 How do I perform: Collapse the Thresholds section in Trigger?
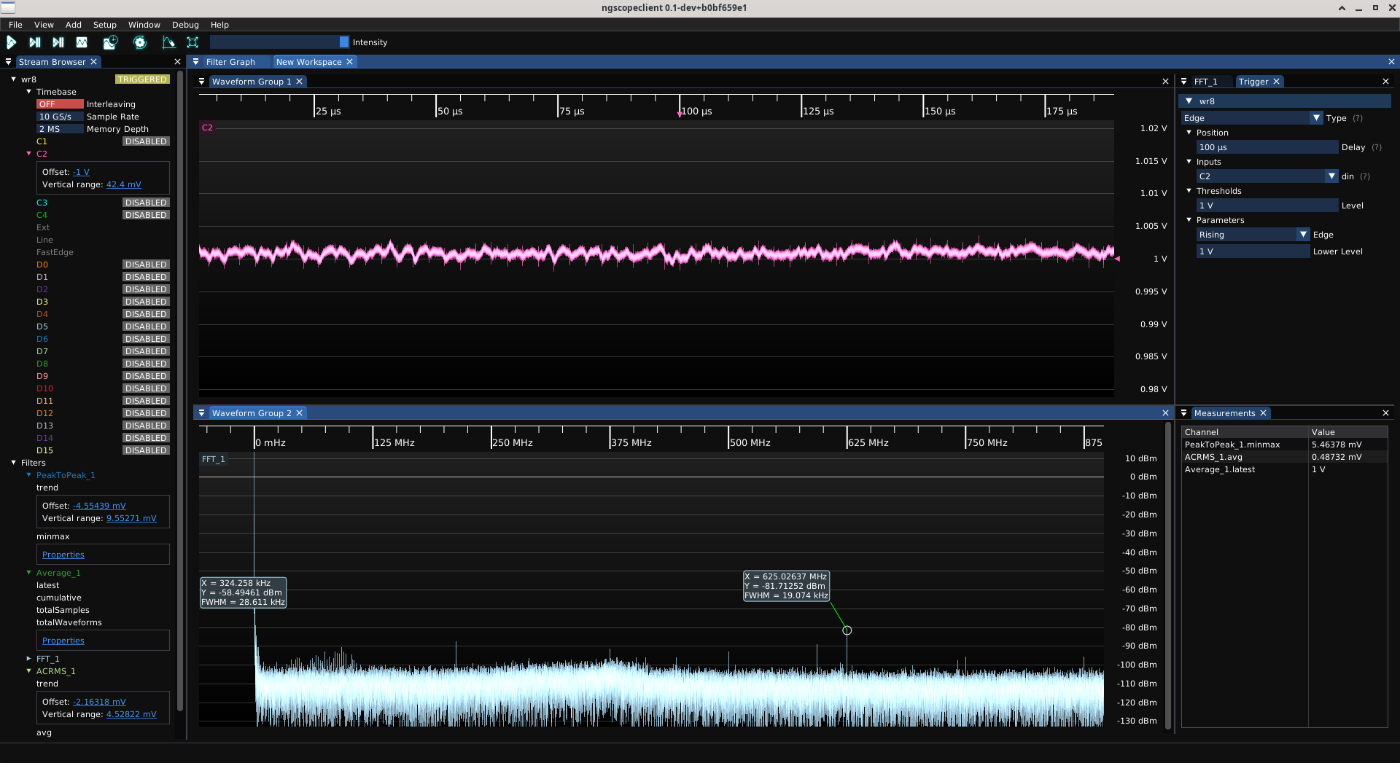[x=1189, y=191]
